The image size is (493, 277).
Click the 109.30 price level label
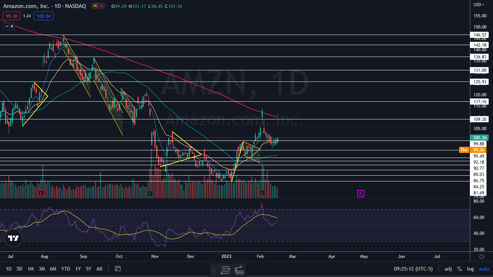tap(479, 119)
